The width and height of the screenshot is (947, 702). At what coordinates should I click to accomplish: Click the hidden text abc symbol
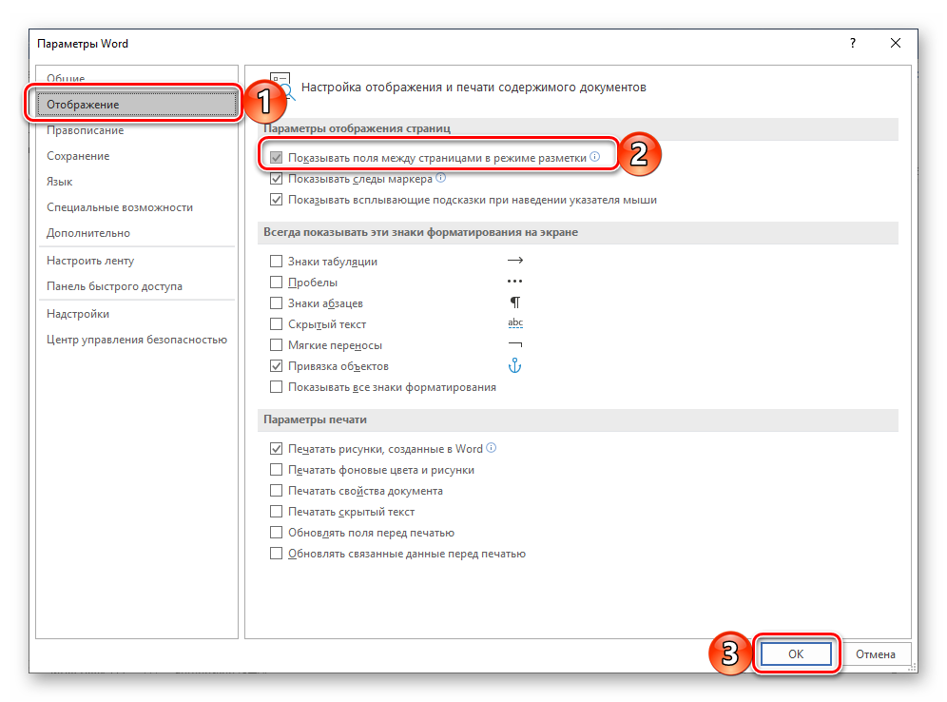click(x=515, y=323)
